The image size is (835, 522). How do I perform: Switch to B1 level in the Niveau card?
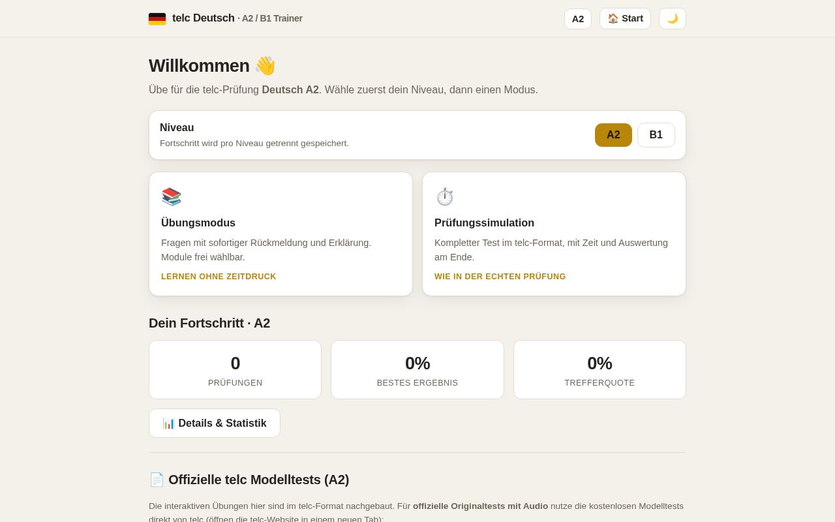656,135
